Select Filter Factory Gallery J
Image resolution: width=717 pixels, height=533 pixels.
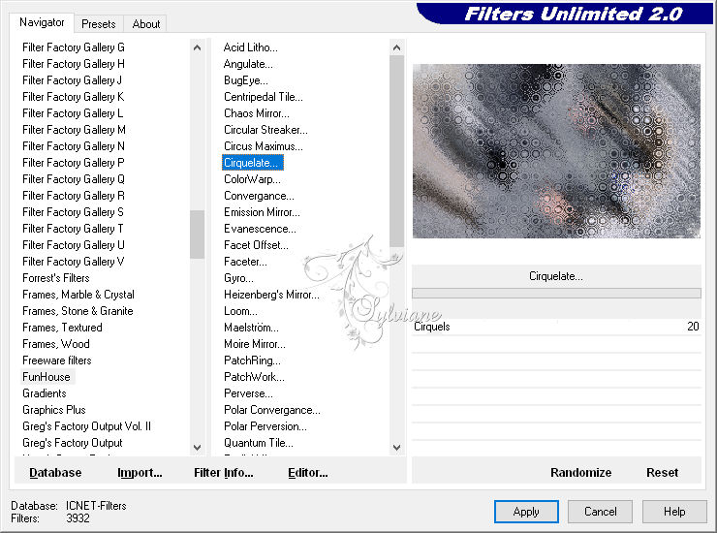pyautogui.click(x=72, y=80)
